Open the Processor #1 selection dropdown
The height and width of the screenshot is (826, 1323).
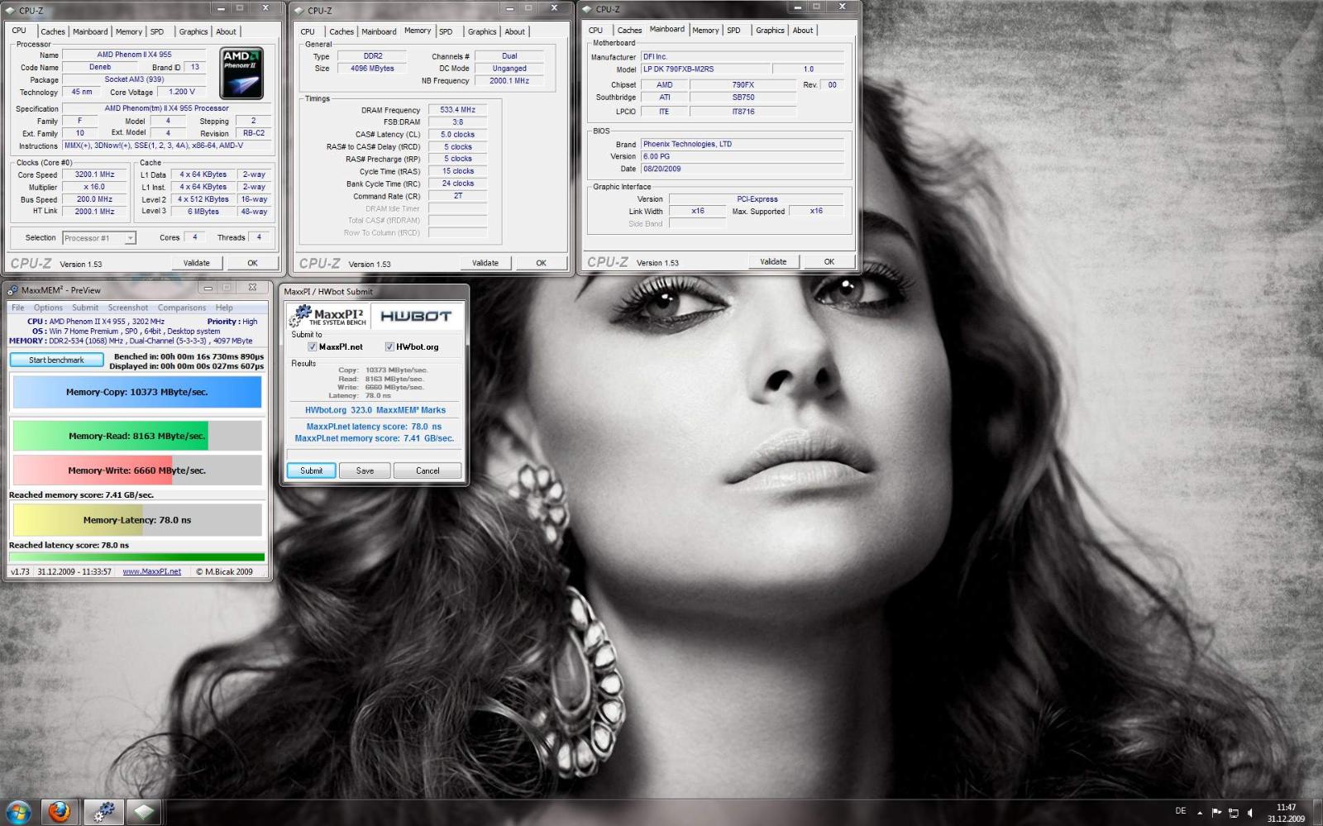[x=98, y=238]
